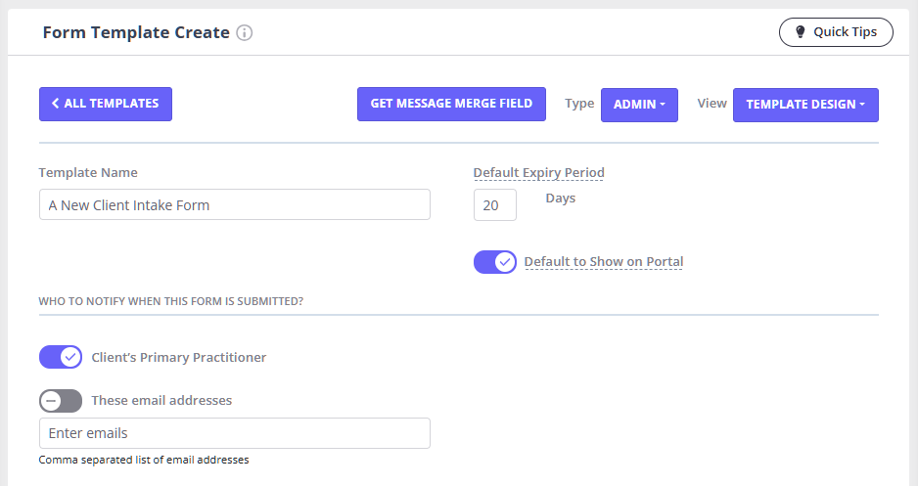Disable the Default to Show on Portal switch
918x486 pixels.
click(495, 262)
